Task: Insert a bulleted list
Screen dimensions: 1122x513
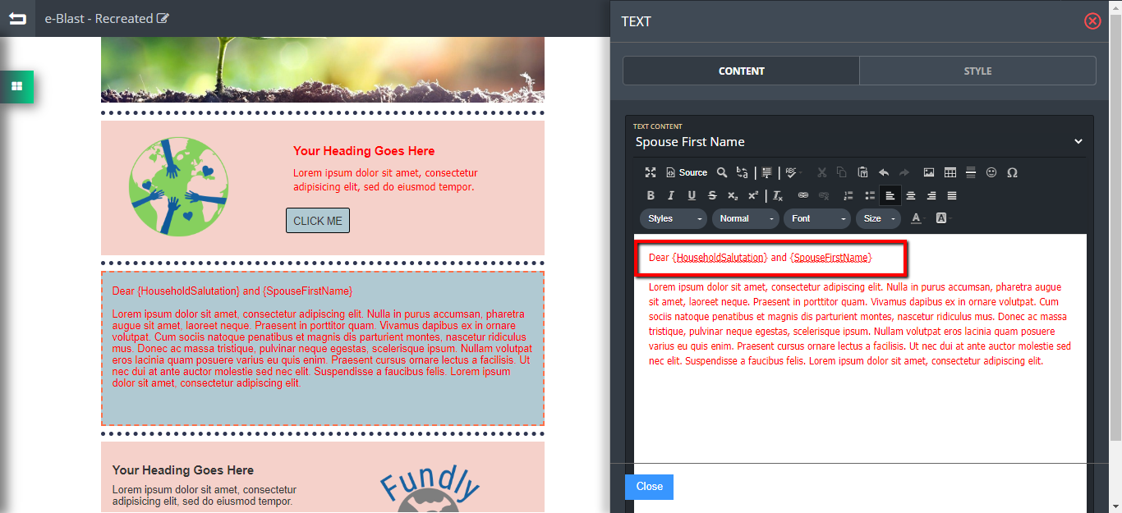Action: pos(870,195)
